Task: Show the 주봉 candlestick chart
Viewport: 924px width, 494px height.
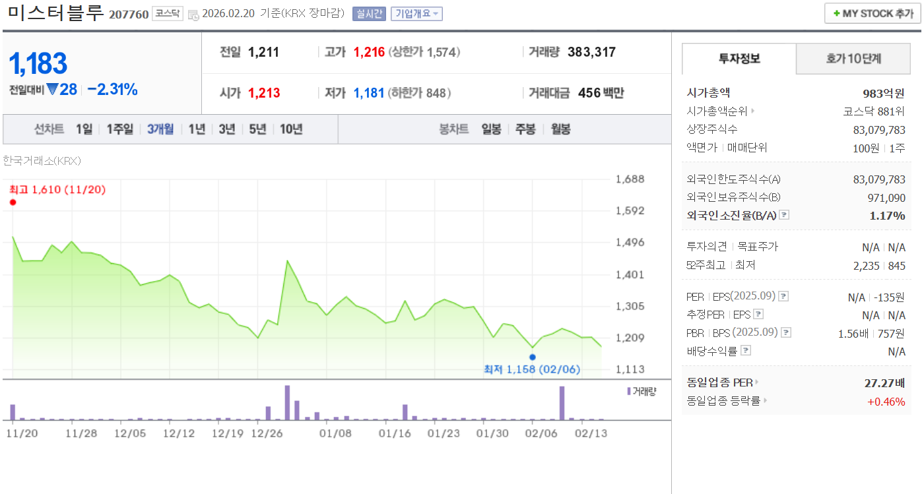Action: click(x=525, y=129)
